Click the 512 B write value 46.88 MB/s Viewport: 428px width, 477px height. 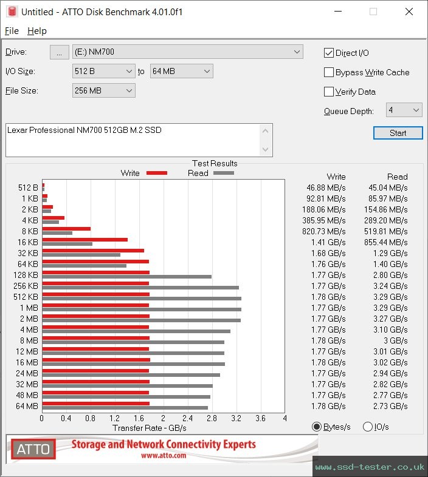tap(326, 188)
